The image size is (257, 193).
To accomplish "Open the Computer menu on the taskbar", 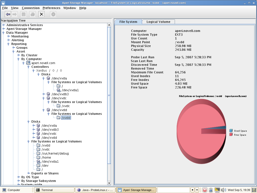I will (11, 190).
